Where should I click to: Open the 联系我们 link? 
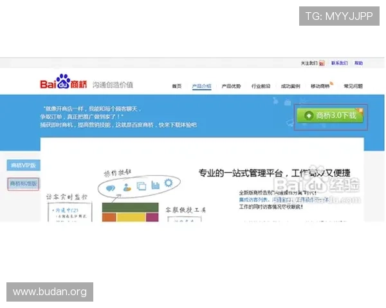coord(339,63)
